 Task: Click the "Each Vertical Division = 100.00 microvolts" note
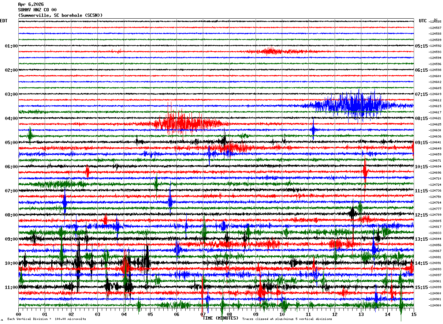(x=47, y=319)
